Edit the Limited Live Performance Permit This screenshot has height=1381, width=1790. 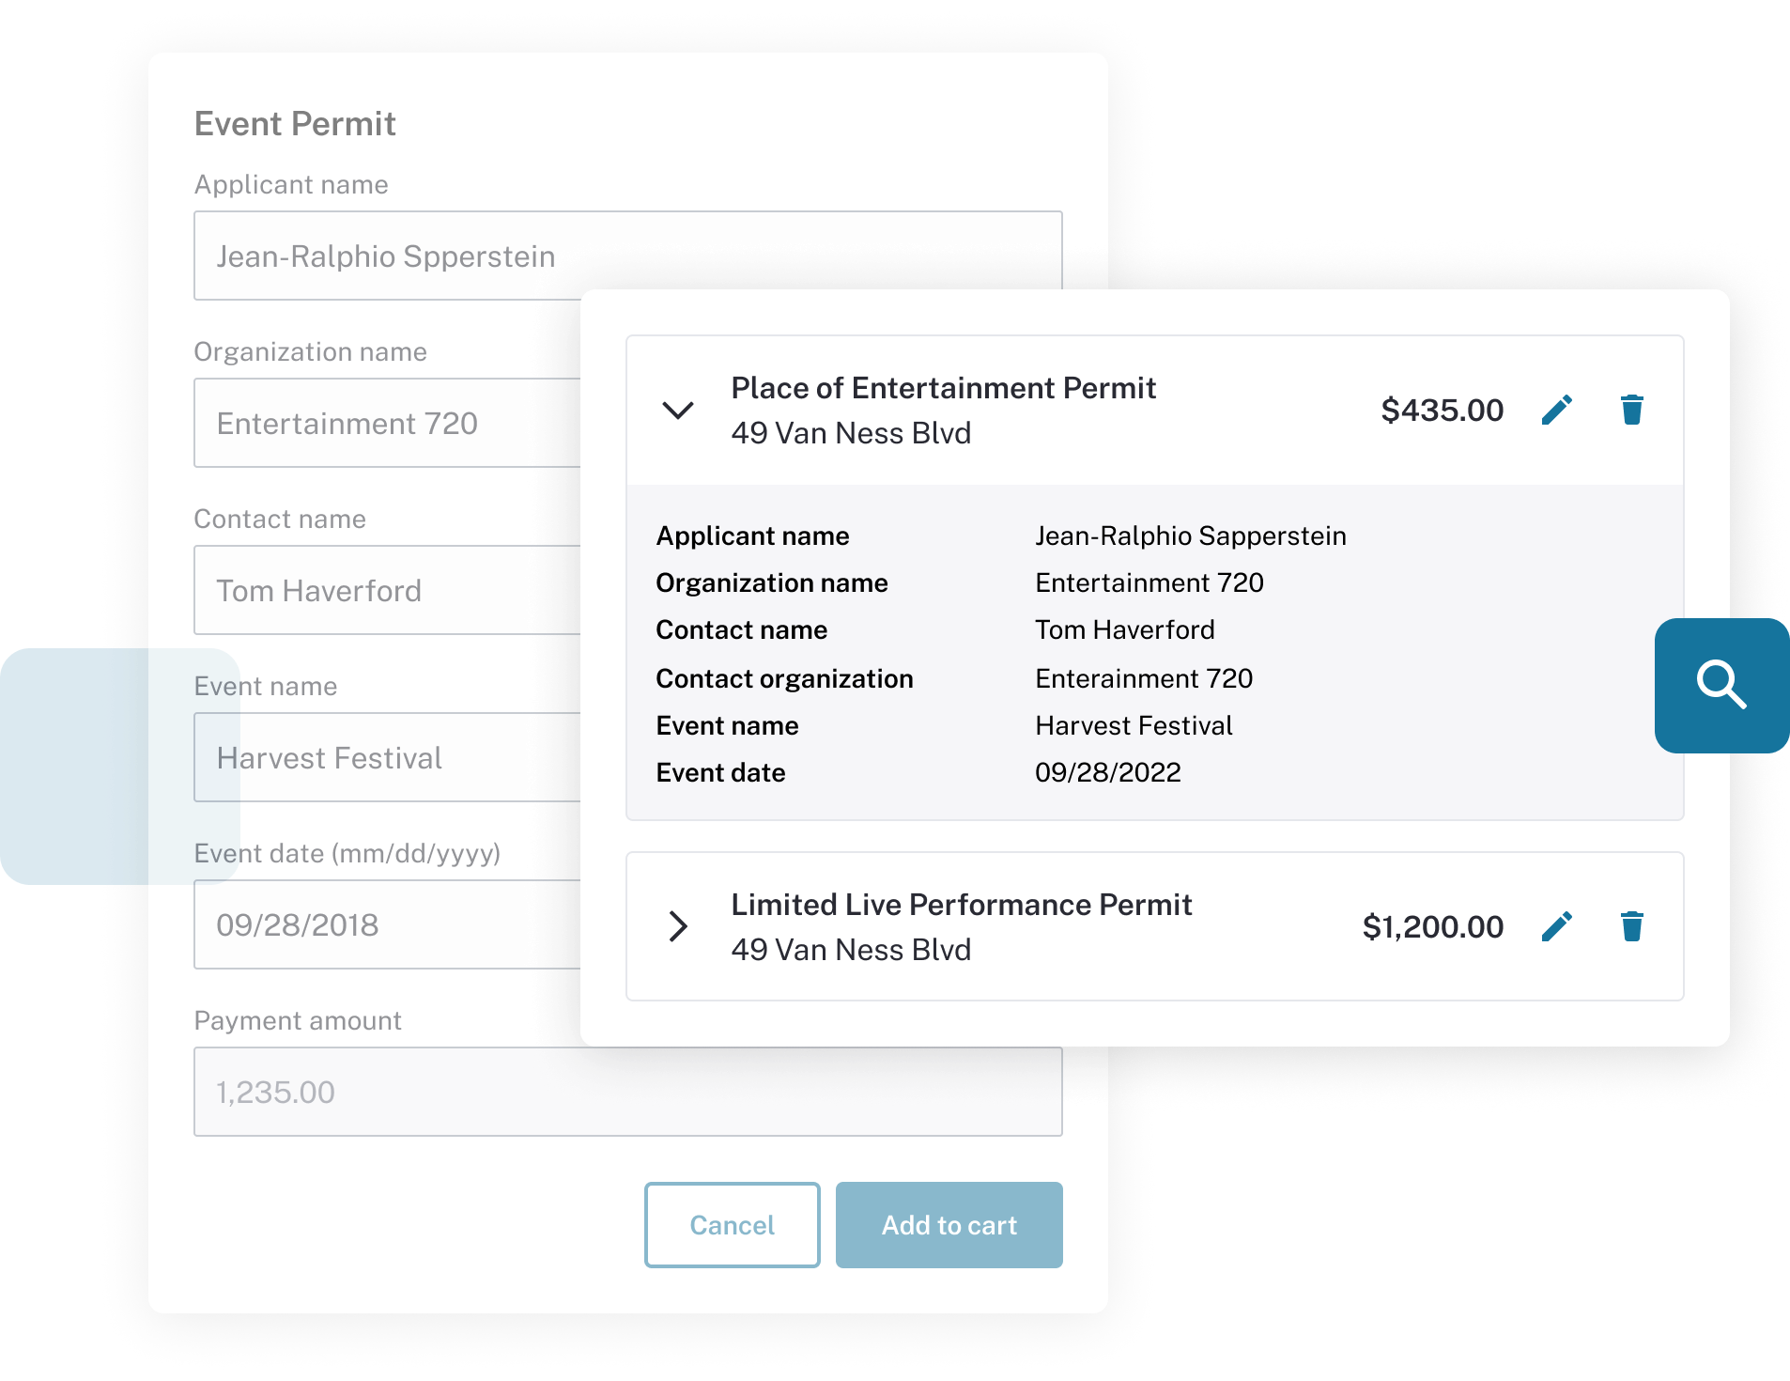point(1557,926)
